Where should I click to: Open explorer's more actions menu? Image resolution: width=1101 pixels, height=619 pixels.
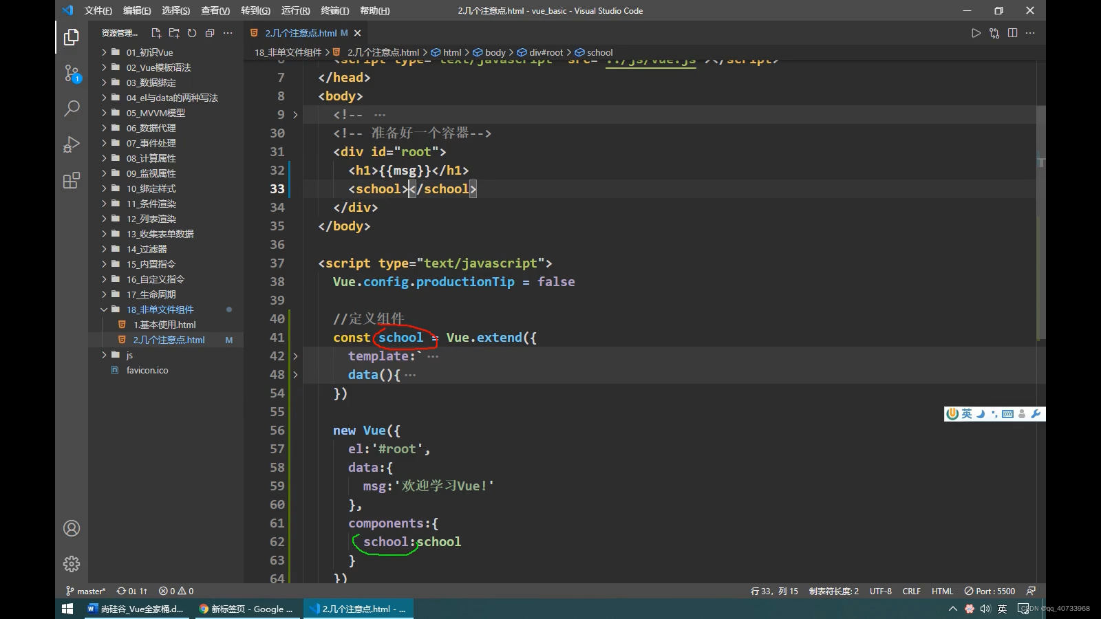tap(228, 33)
